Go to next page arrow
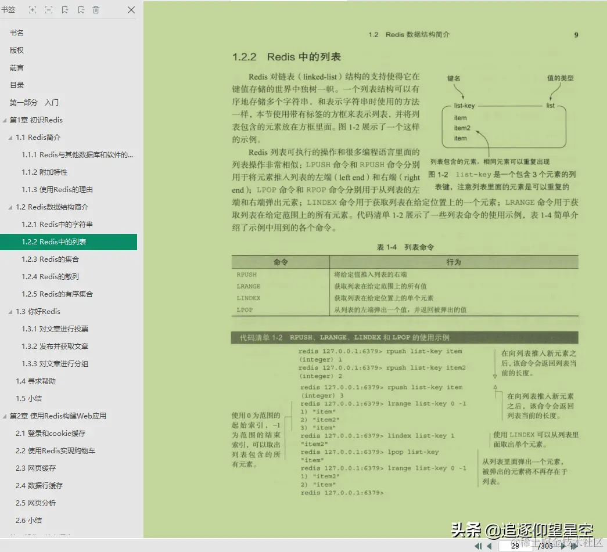The image size is (607, 552). pos(563,546)
